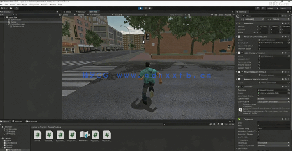This screenshot has width=292, height=151.
Task: Open the GameObject menu
Action: coord(22,4)
